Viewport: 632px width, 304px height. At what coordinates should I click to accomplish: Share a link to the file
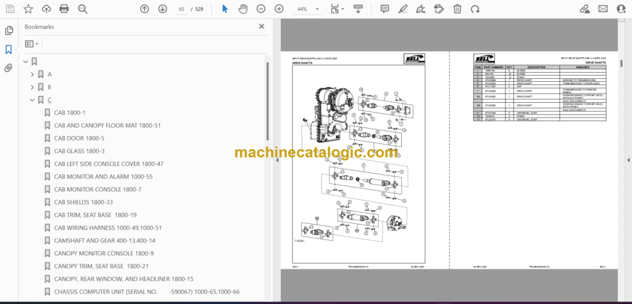[x=584, y=9]
